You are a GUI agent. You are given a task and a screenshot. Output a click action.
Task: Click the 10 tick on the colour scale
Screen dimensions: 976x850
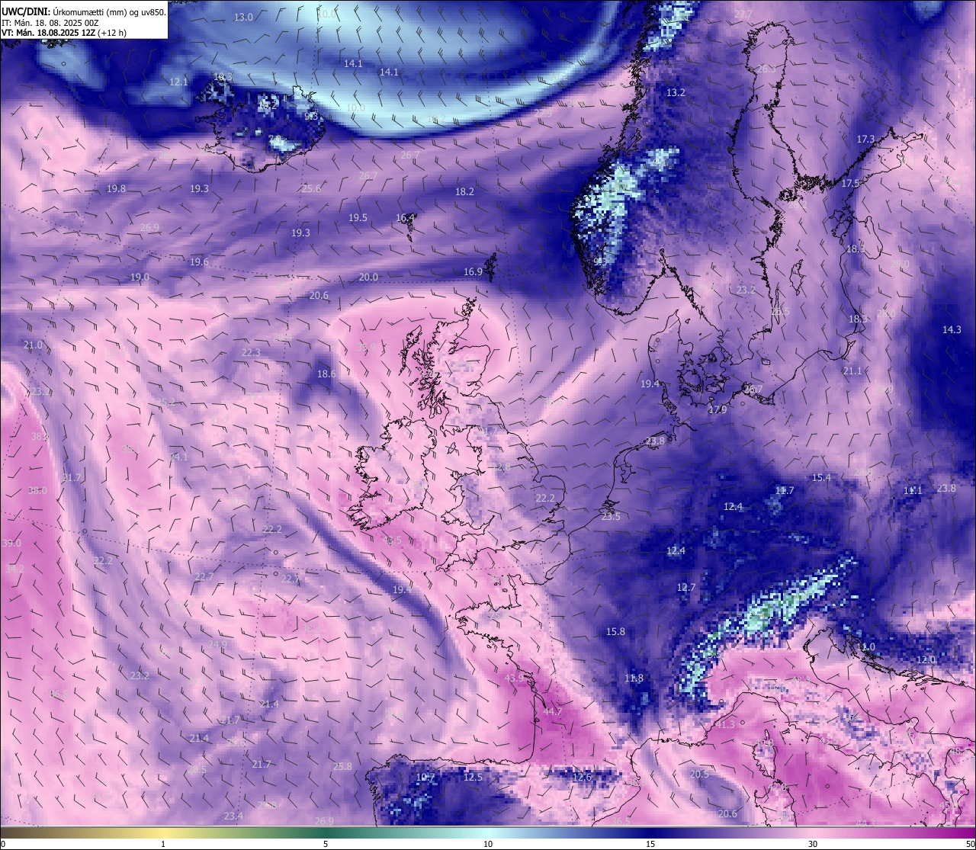pos(488,844)
